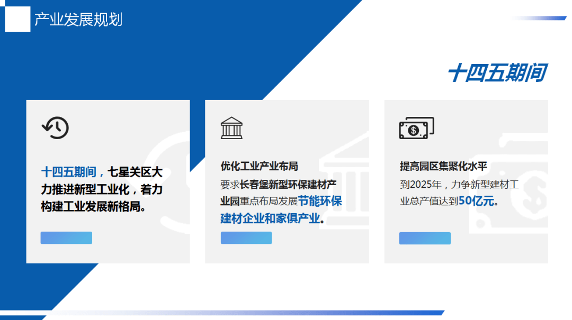This screenshot has width=572, height=320.
Task: Click the blue 十四五期间 in the first card
Action: [x=68, y=172]
